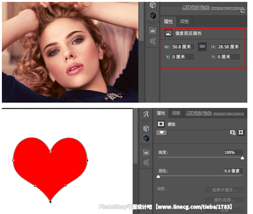Click the heart's top center anchor point
This screenshot has height=214, width=253.
click(50, 151)
